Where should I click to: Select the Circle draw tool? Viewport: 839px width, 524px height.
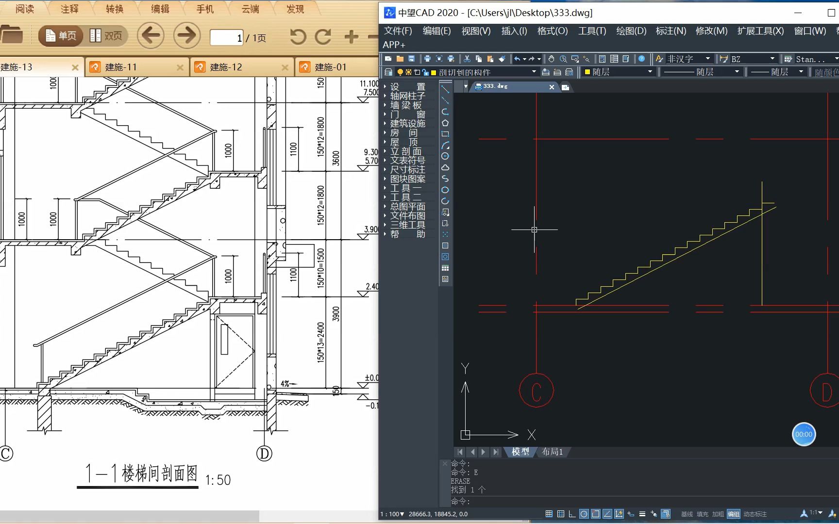445,156
